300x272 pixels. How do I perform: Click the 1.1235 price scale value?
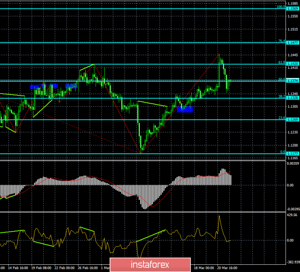click(293, 132)
